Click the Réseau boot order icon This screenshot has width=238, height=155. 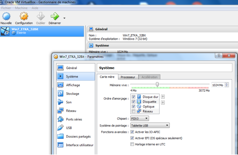(x=139, y=111)
